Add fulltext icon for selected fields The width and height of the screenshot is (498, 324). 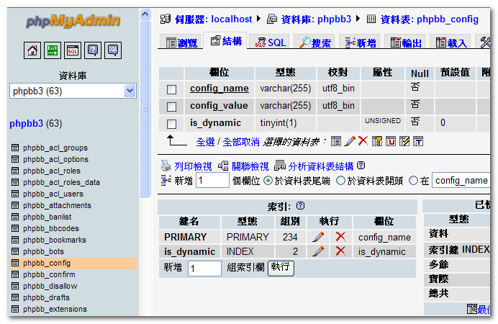tap(418, 141)
